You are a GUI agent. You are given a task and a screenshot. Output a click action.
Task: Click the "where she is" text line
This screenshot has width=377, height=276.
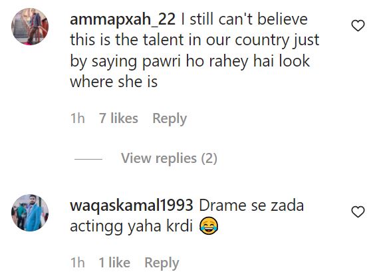point(114,82)
